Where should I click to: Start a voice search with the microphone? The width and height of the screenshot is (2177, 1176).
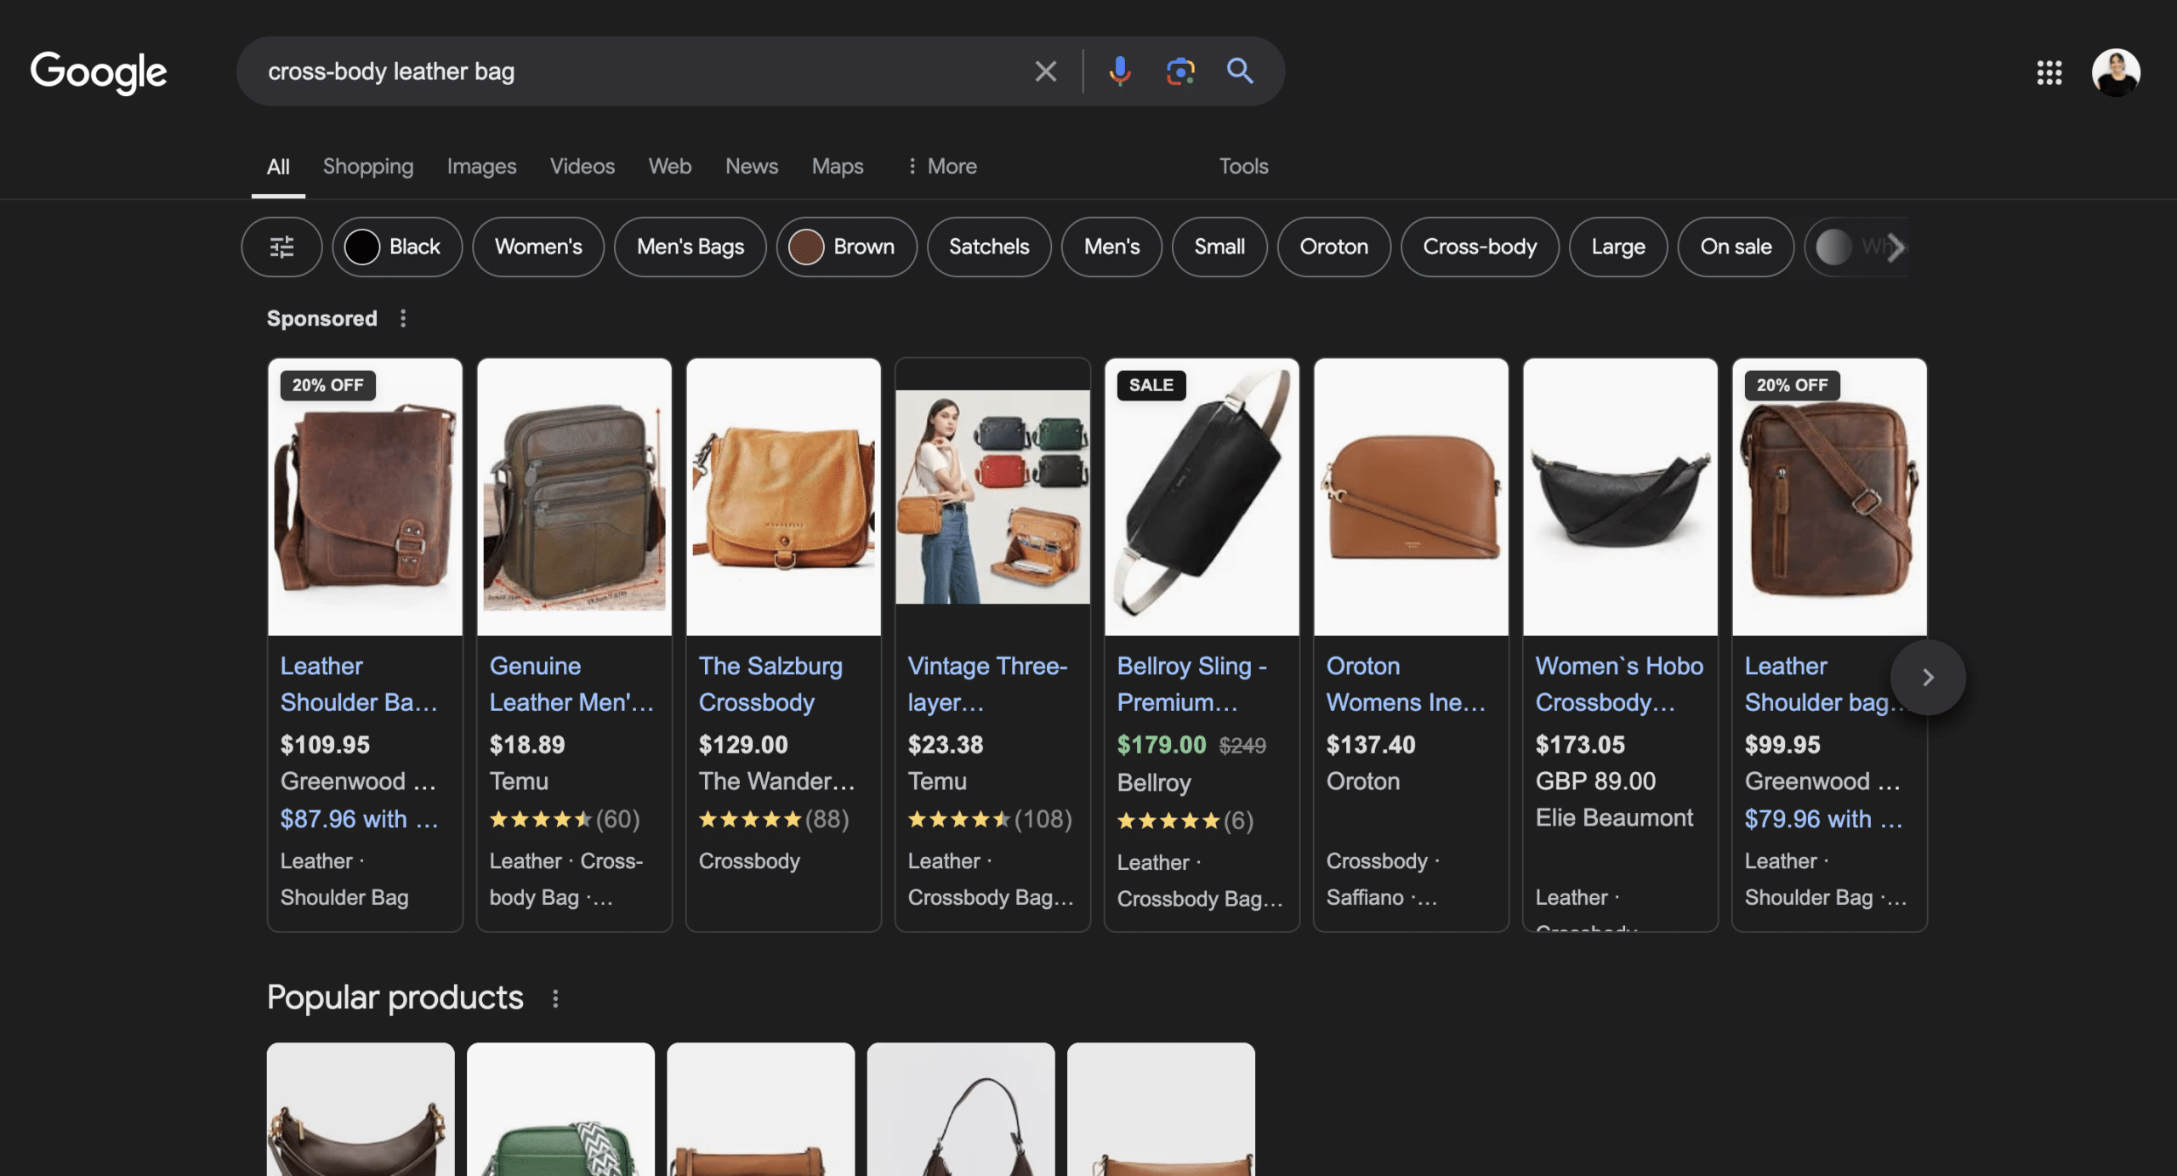(1120, 71)
